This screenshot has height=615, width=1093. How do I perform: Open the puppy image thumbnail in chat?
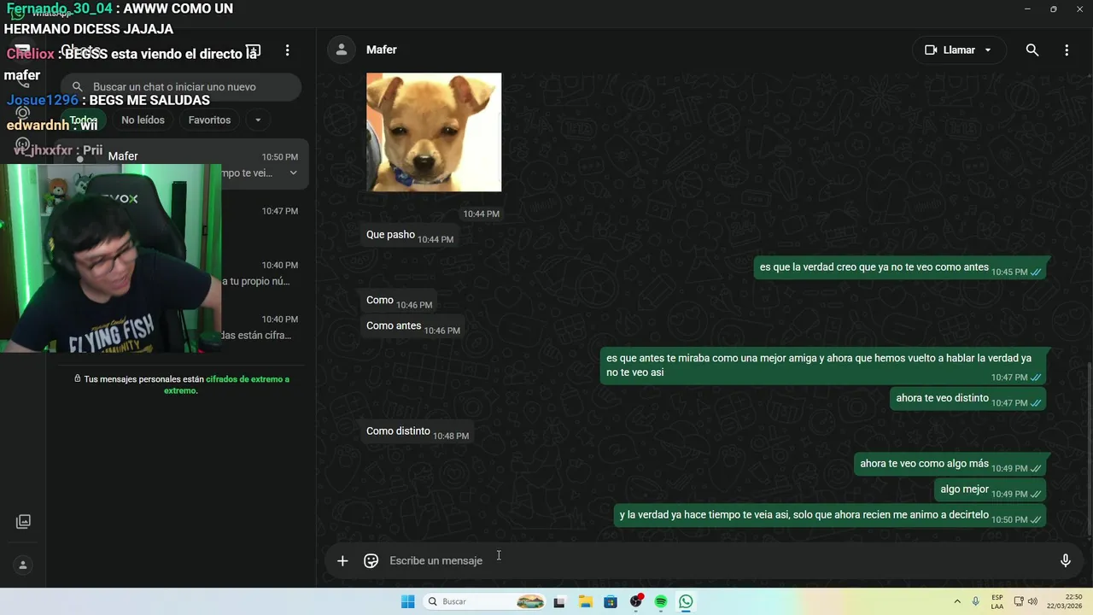(434, 132)
